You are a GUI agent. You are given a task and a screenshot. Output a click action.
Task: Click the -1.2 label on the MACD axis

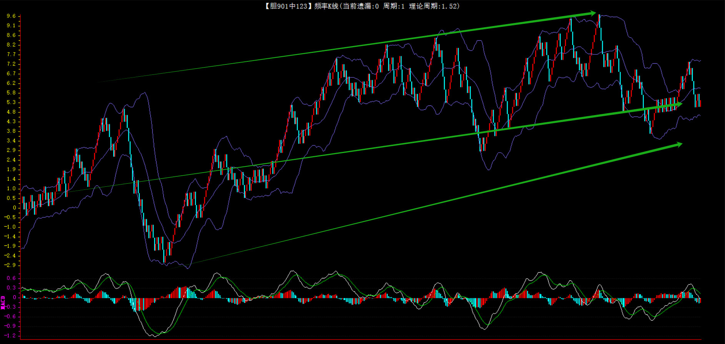(10, 336)
